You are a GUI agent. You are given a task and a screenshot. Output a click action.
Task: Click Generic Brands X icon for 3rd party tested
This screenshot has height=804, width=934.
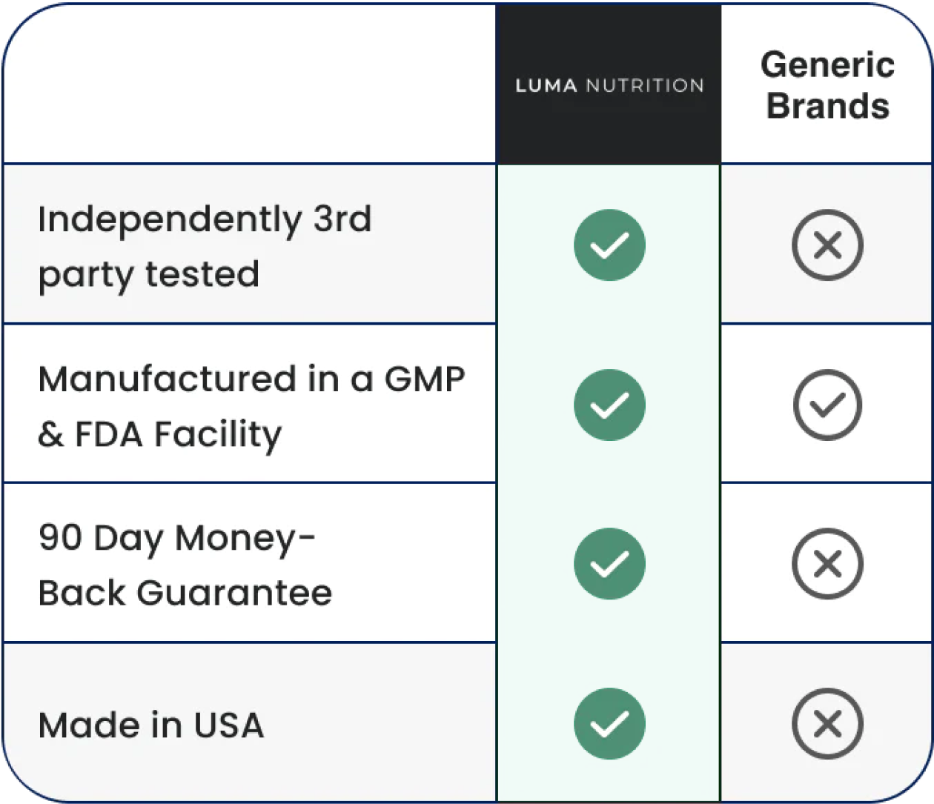[x=827, y=245]
